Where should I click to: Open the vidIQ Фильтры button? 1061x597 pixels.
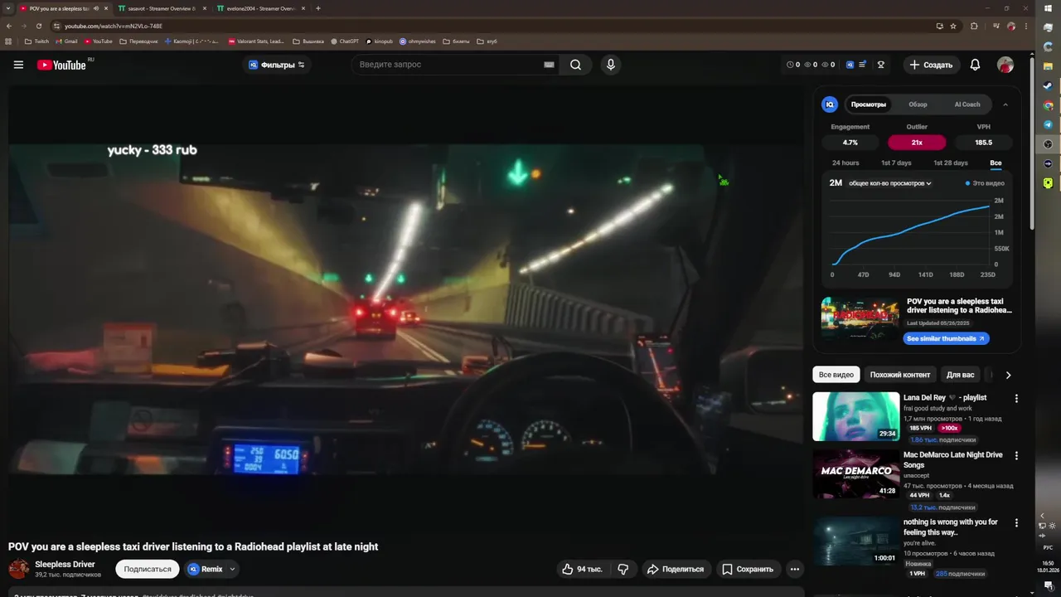(277, 65)
